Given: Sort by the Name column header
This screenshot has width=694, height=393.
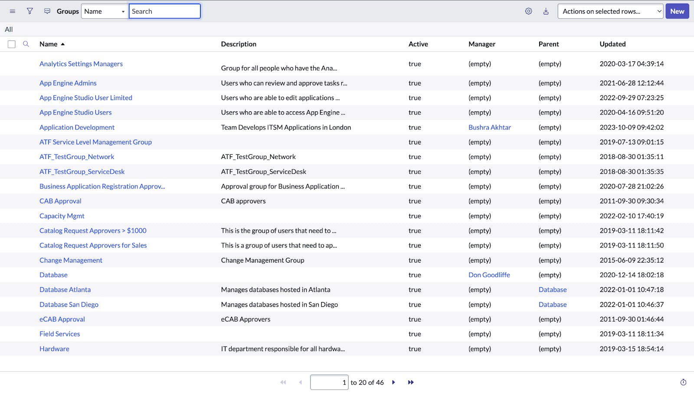Looking at the screenshot, I should click(x=49, y=44).
